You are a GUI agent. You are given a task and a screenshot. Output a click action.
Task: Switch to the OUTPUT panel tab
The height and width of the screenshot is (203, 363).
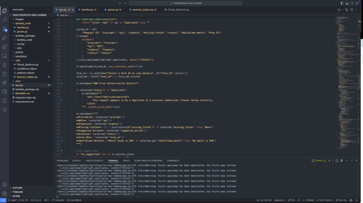click(77, 160)
